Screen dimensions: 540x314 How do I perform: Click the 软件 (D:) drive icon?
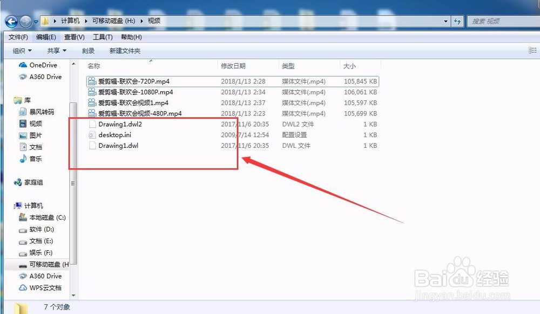(x=23, y=230)
